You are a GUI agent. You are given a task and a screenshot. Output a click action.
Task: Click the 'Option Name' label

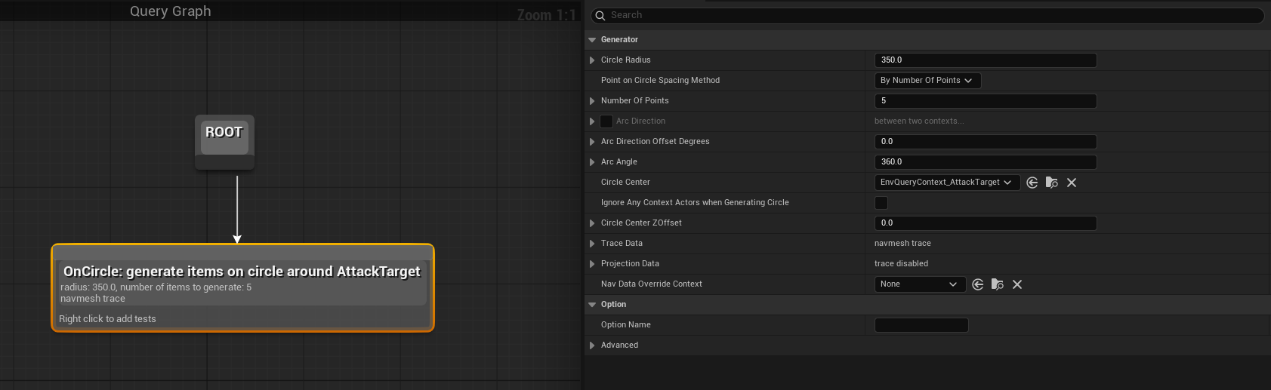(626, 325)
